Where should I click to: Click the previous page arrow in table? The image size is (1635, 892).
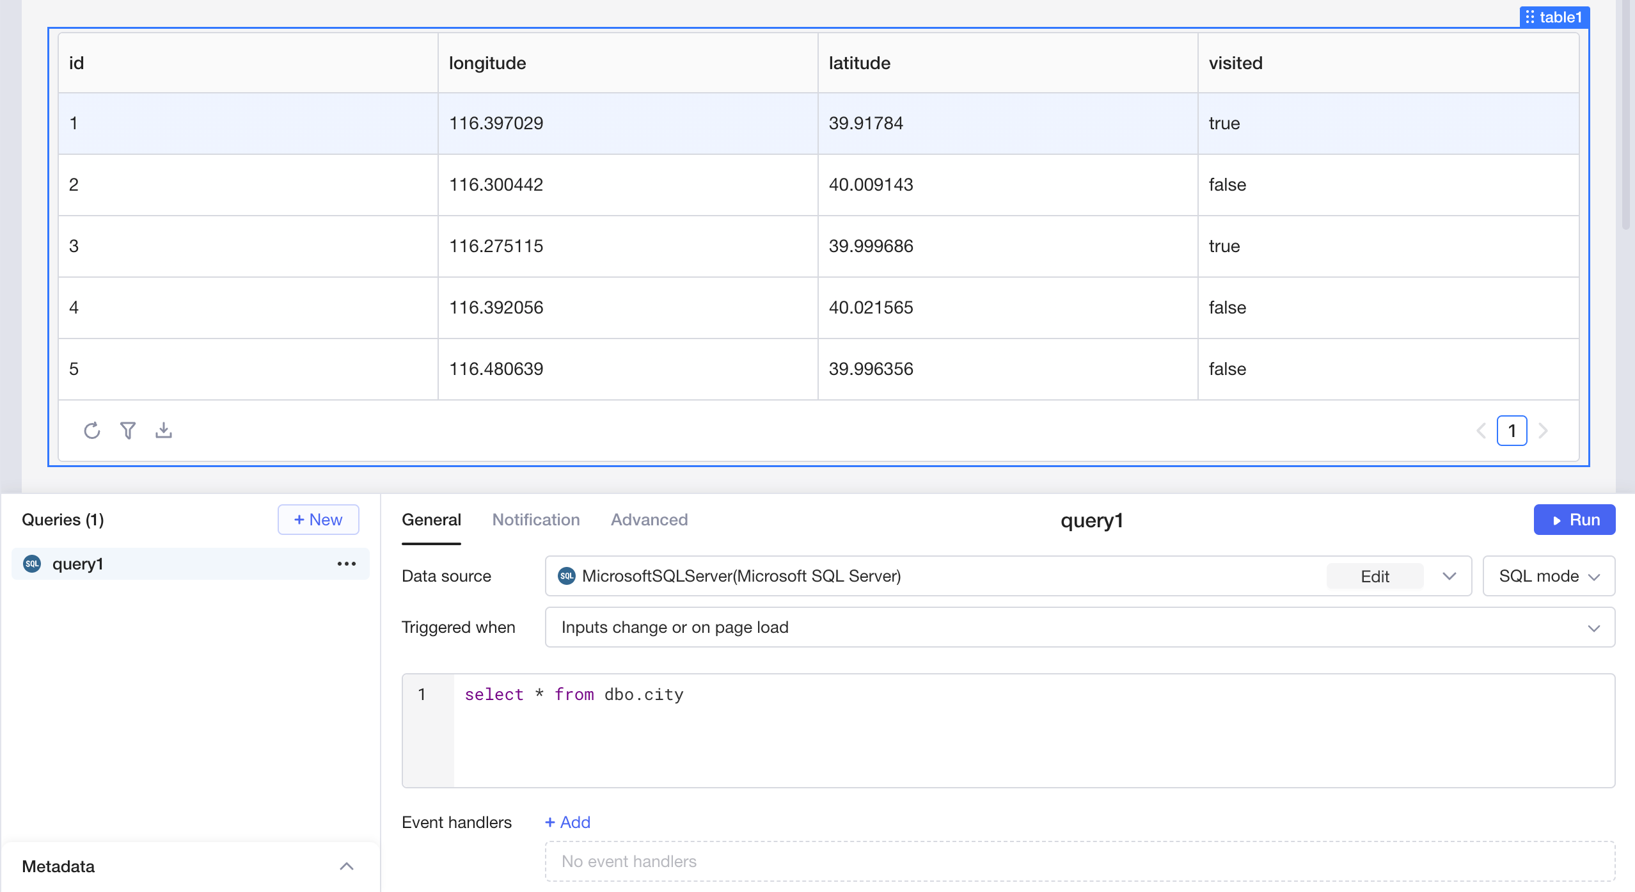(x=1481, y=431)
